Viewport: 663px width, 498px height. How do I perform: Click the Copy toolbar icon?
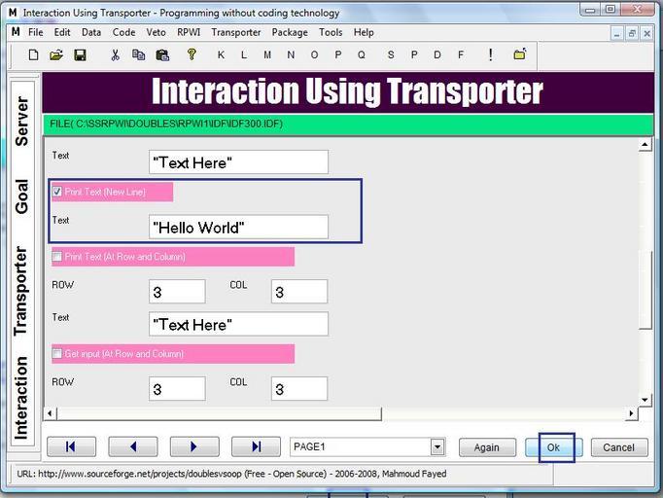tap(138, 55)
